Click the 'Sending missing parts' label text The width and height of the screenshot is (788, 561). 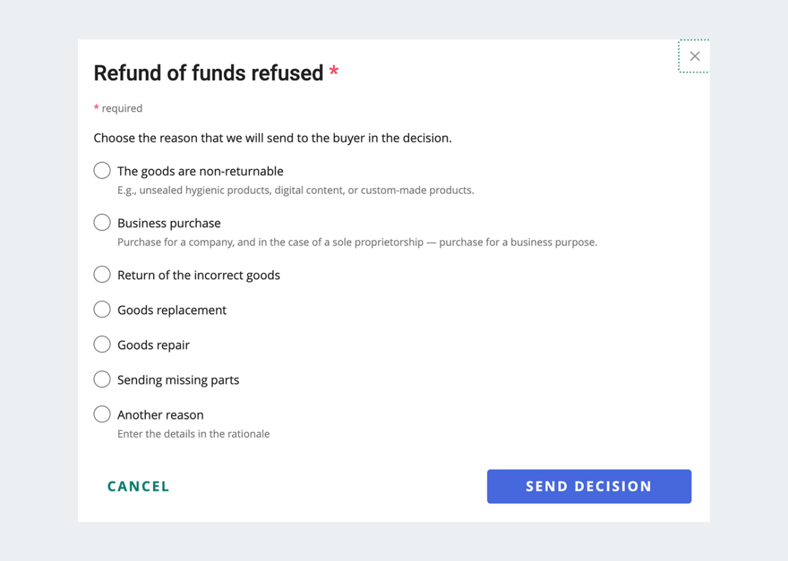[177, 379]
